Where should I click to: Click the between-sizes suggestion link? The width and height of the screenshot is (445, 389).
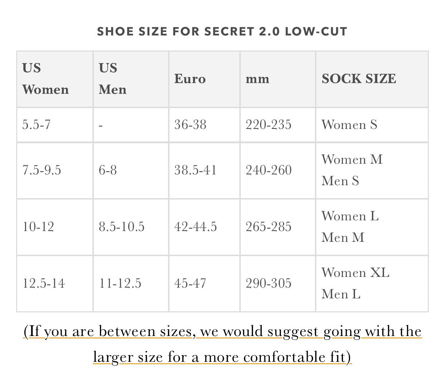click(222, 344)
